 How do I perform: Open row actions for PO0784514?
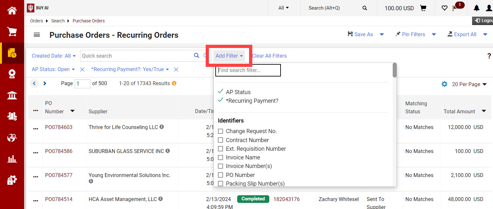(x=36, y=201)
